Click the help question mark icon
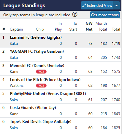Viewport: 122px width, 134px height. [75, 15]
